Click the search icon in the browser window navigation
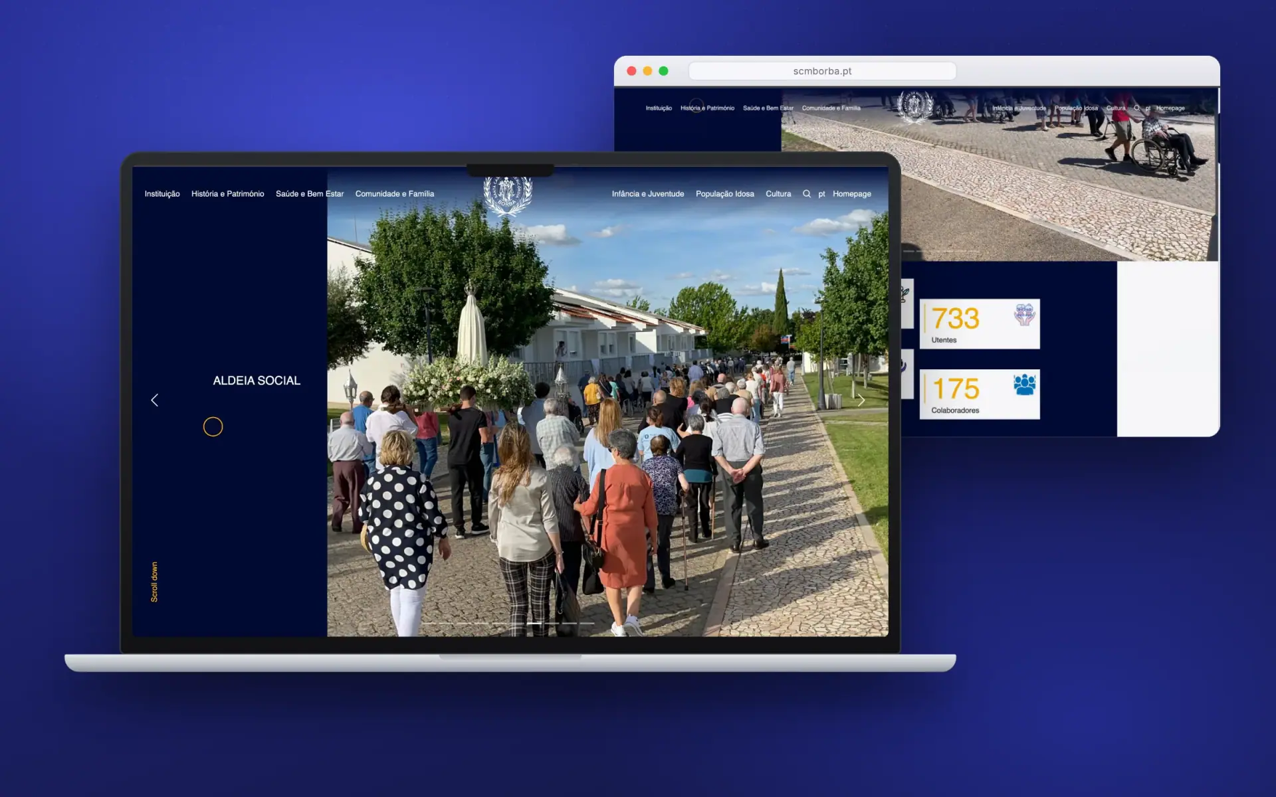 [x=1136, y=108]
